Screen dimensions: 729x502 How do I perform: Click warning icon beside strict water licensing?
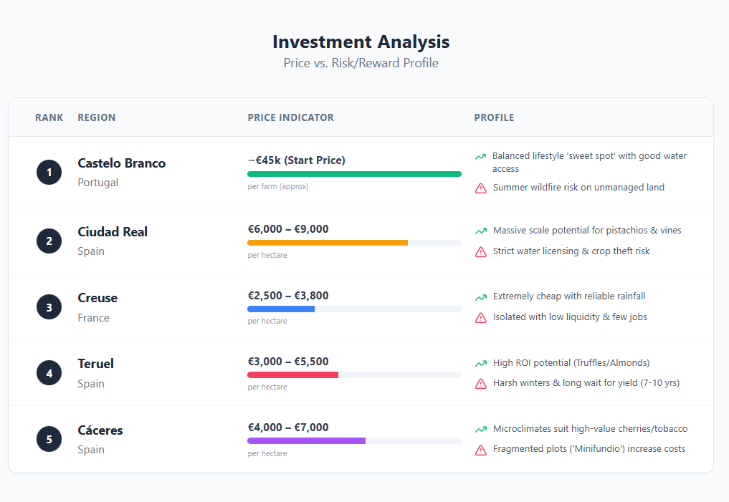[480, 251]
